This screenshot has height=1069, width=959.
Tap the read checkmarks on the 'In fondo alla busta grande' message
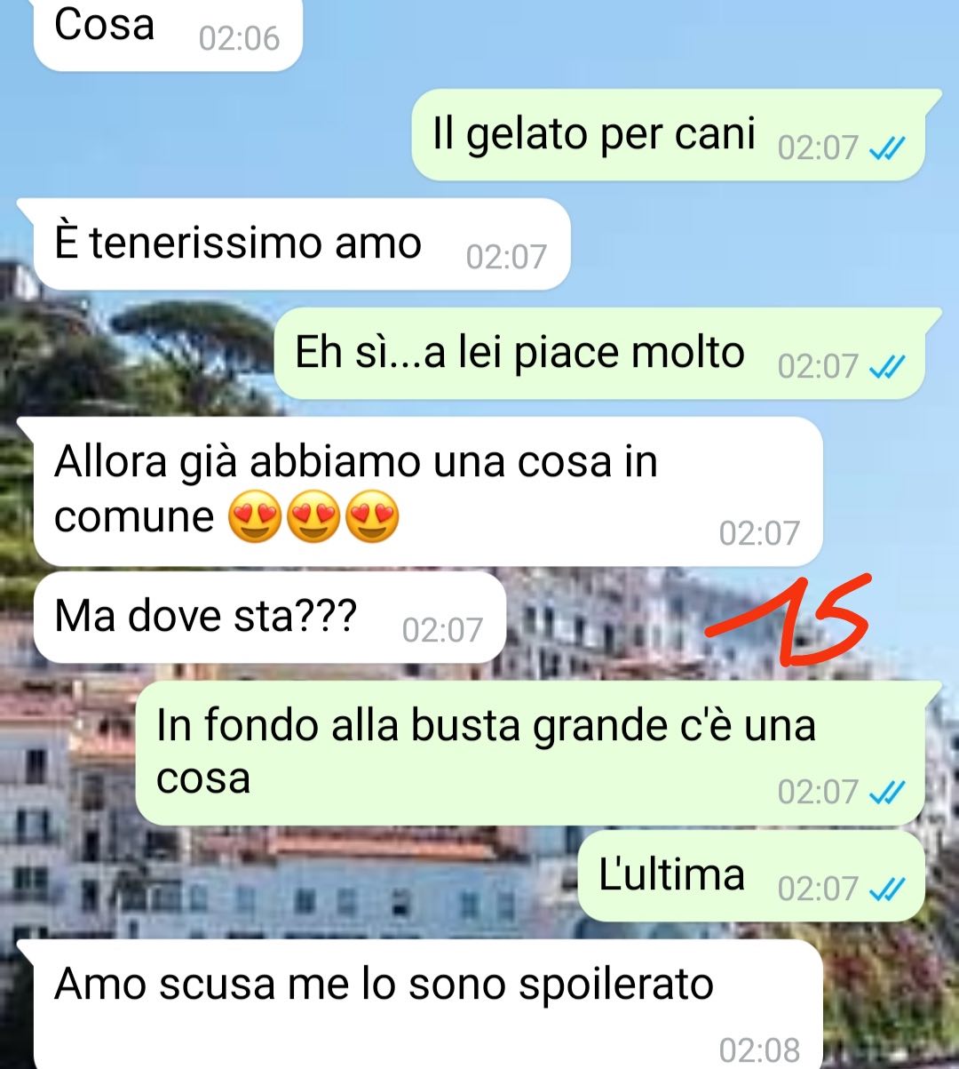pyautogui.click(x=886, y=792)
